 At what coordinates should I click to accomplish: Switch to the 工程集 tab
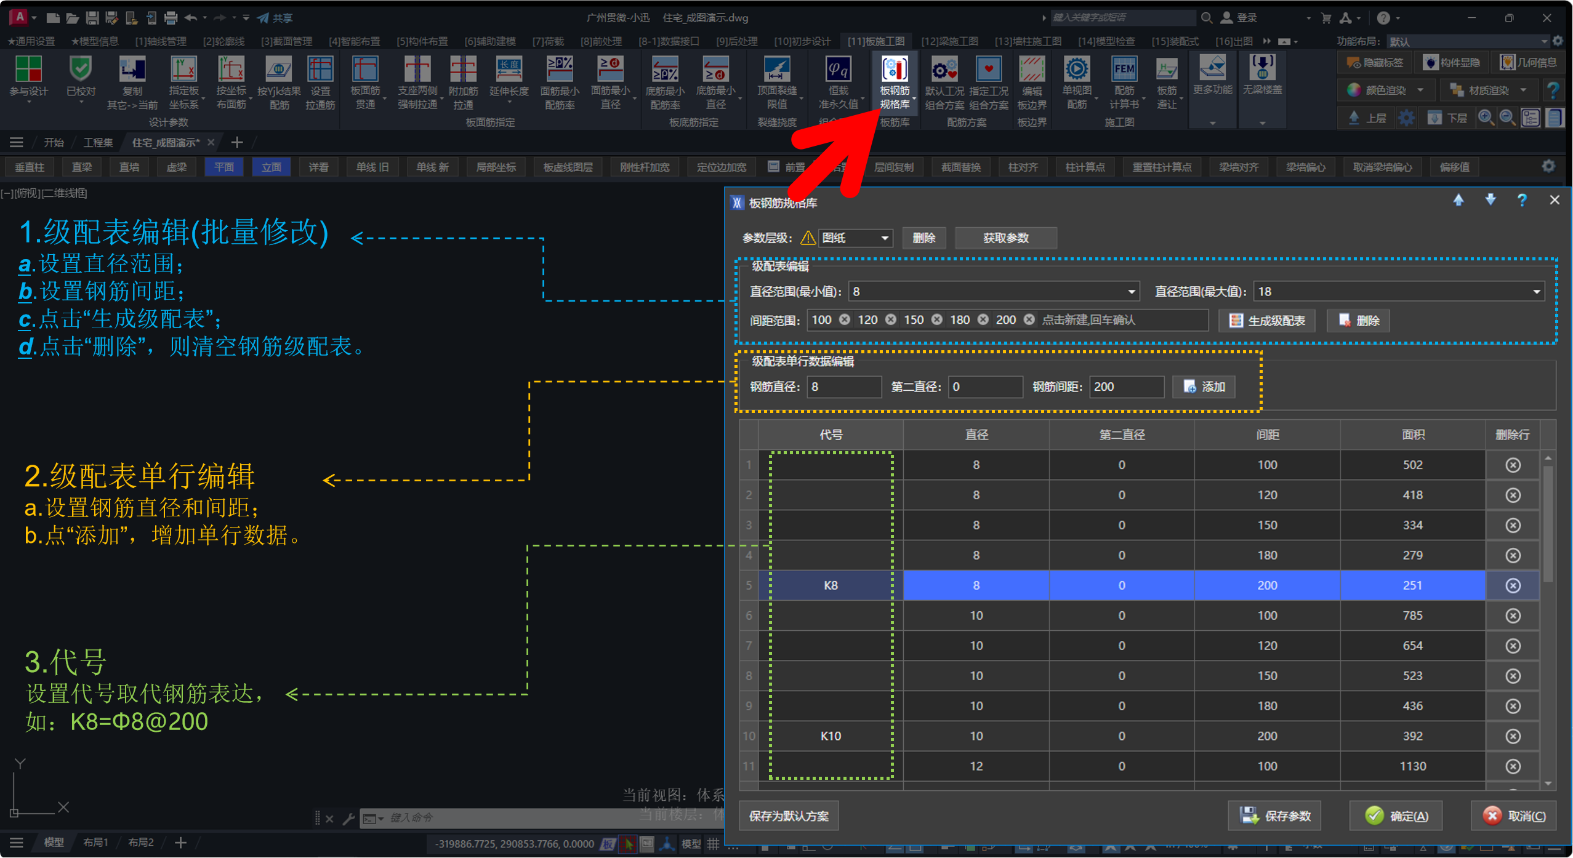98,143
